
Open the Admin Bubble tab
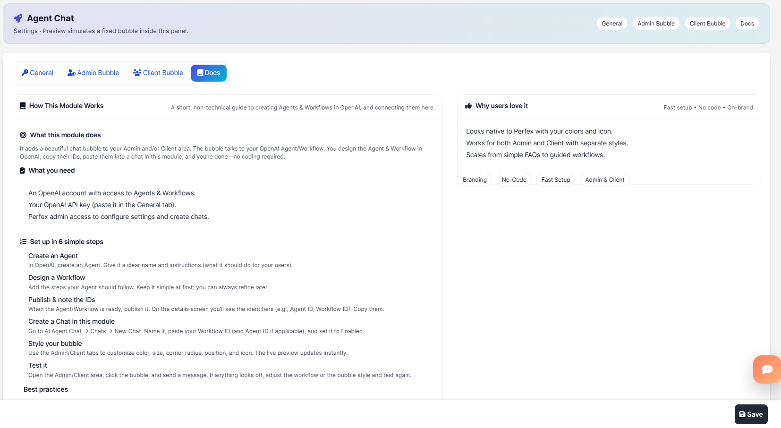click(x=93, y=73)
